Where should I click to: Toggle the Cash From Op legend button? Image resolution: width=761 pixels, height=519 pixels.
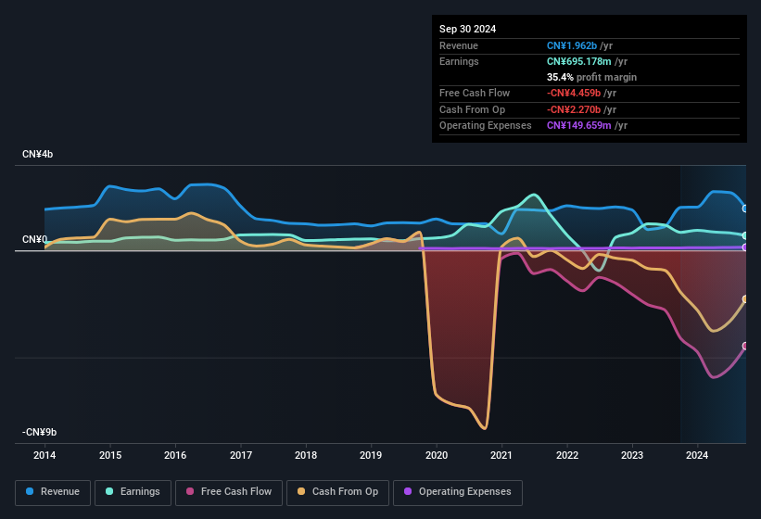point(337,492)
